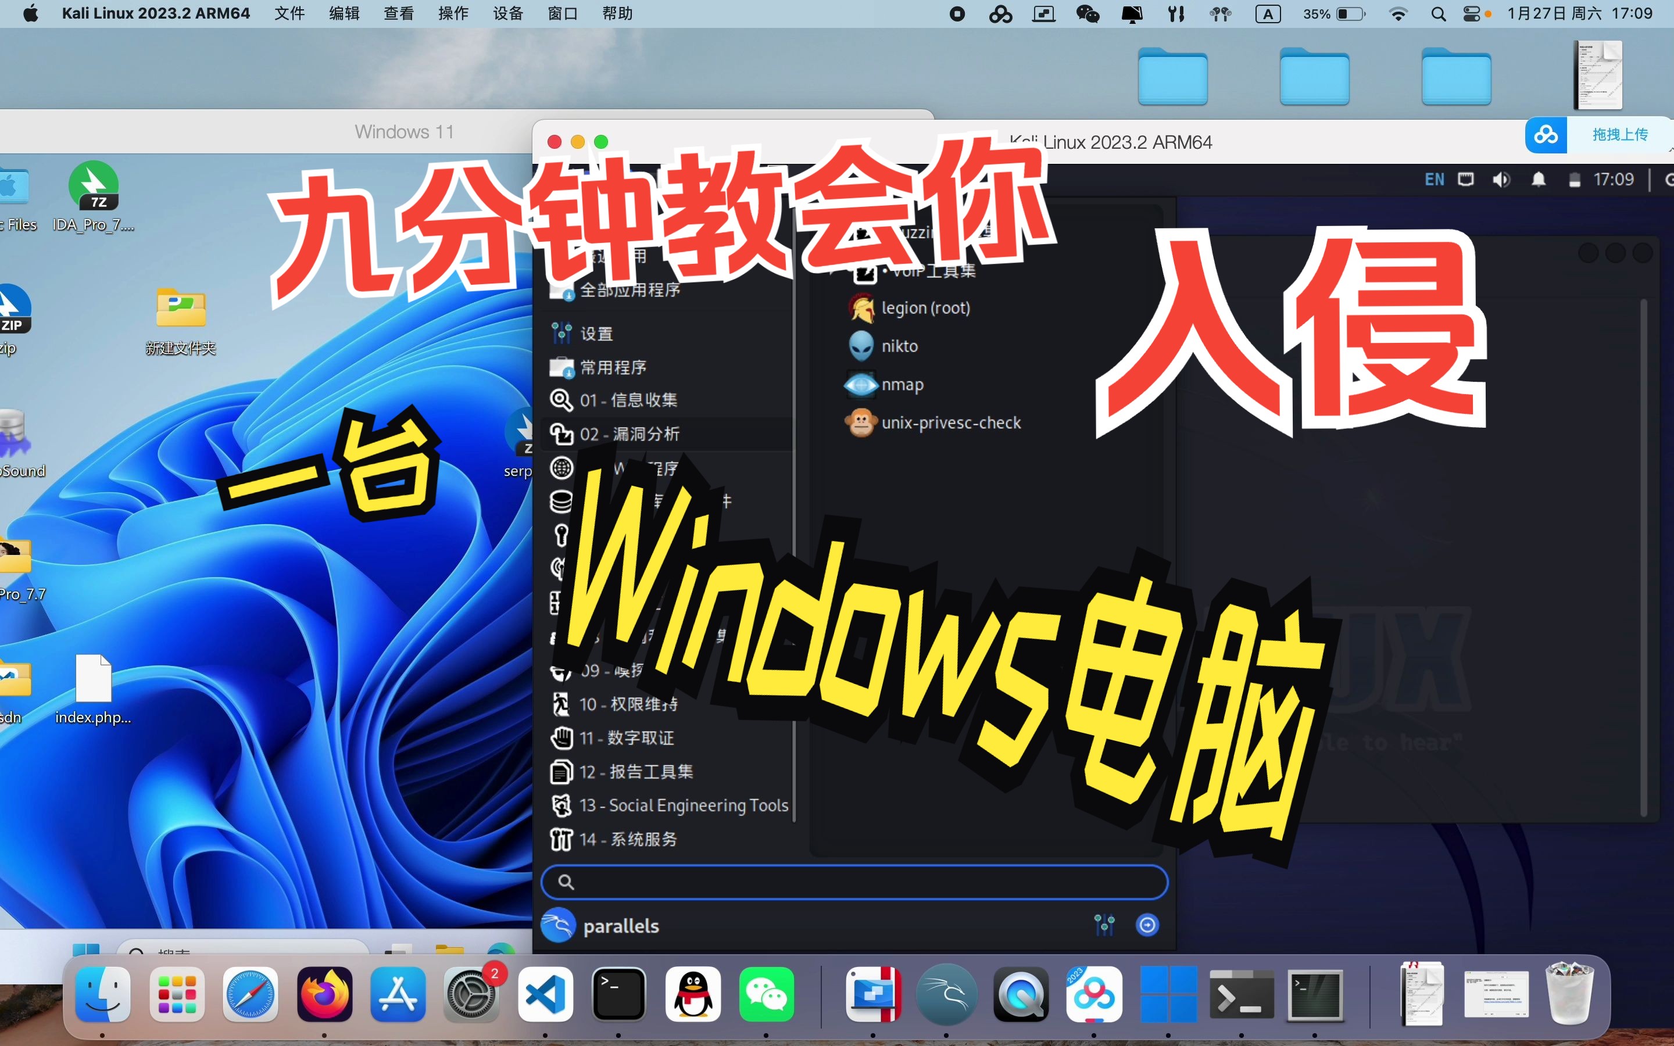Click date 1月27日 周六 in menu bar
The width and height of the screenshot is (1674, 1046).
(x=1554, y=14)
